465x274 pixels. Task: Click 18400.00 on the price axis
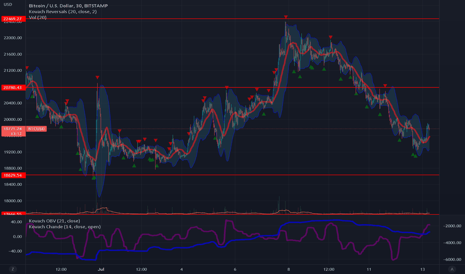click(x=13, y=184)
